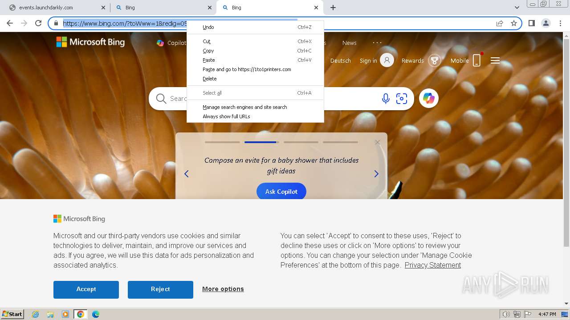570x320 pixels.
Task: Open the tab search dropdown arrow
Action: point(517,8)
